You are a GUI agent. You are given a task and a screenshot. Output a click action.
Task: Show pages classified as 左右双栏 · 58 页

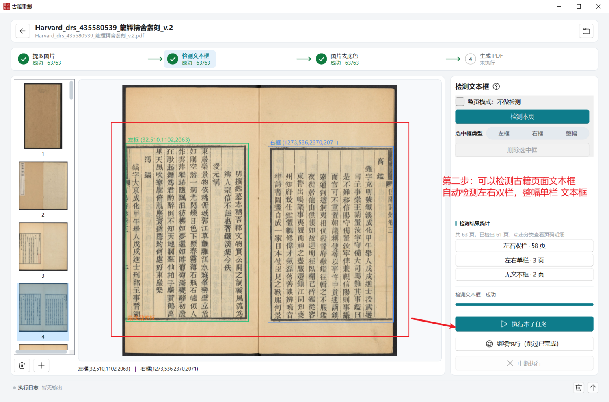[x=524, y=246]
